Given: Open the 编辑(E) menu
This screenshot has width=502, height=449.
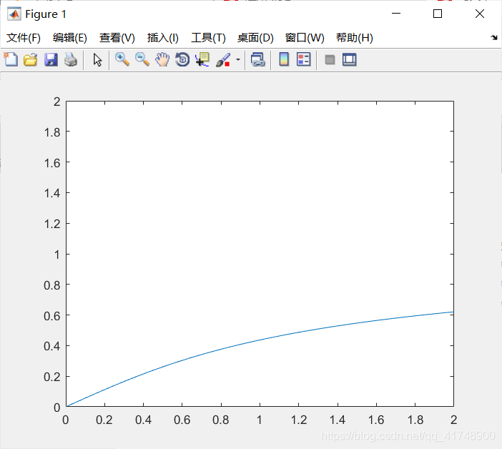Looking at the screenshot, I should (x=70, y=38).
